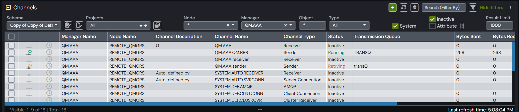This screenshot has height=112, width=519.
Task: Open the Type dropdown
Action: coord(349,25)
